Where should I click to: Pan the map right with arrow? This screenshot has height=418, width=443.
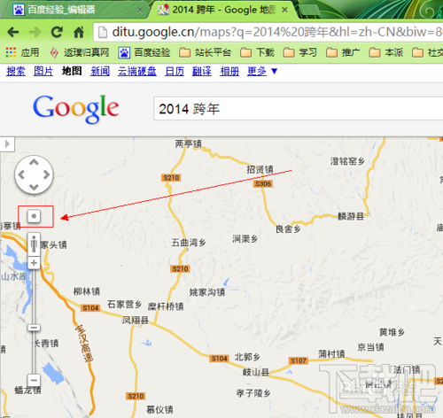coord(46,174)
